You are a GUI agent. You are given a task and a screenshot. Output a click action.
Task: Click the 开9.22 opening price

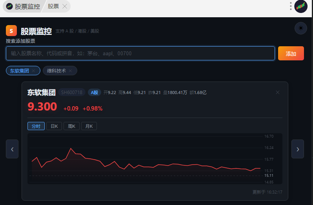pos(109,93)
